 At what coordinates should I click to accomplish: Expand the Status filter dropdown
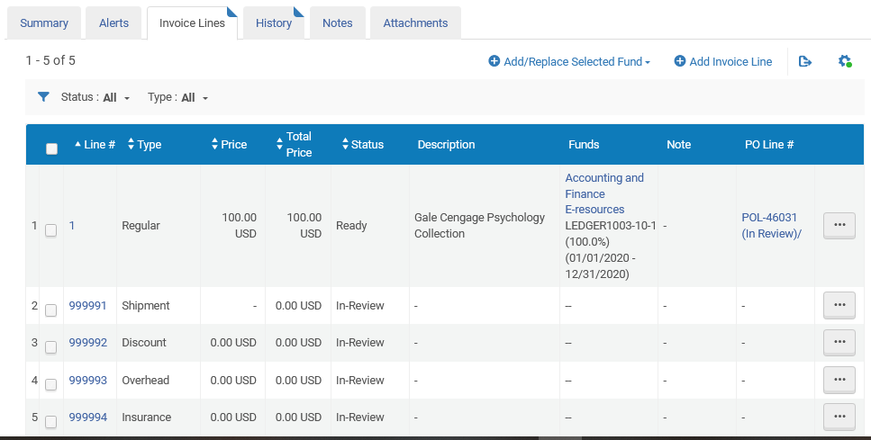point(95,97)
